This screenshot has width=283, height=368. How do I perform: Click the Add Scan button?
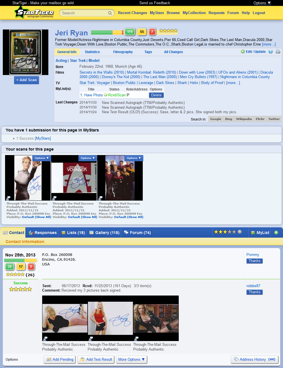pyautogui.click(x=26, y=80)
